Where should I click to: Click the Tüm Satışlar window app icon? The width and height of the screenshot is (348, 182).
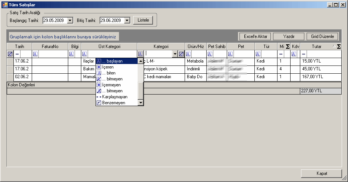pos(5,4)
